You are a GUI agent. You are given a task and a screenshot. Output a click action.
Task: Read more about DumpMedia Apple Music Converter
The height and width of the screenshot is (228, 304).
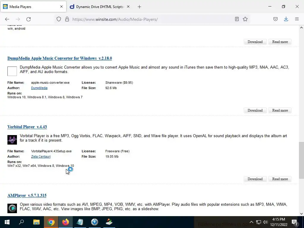pyautogui.click(x=280, y=110)
